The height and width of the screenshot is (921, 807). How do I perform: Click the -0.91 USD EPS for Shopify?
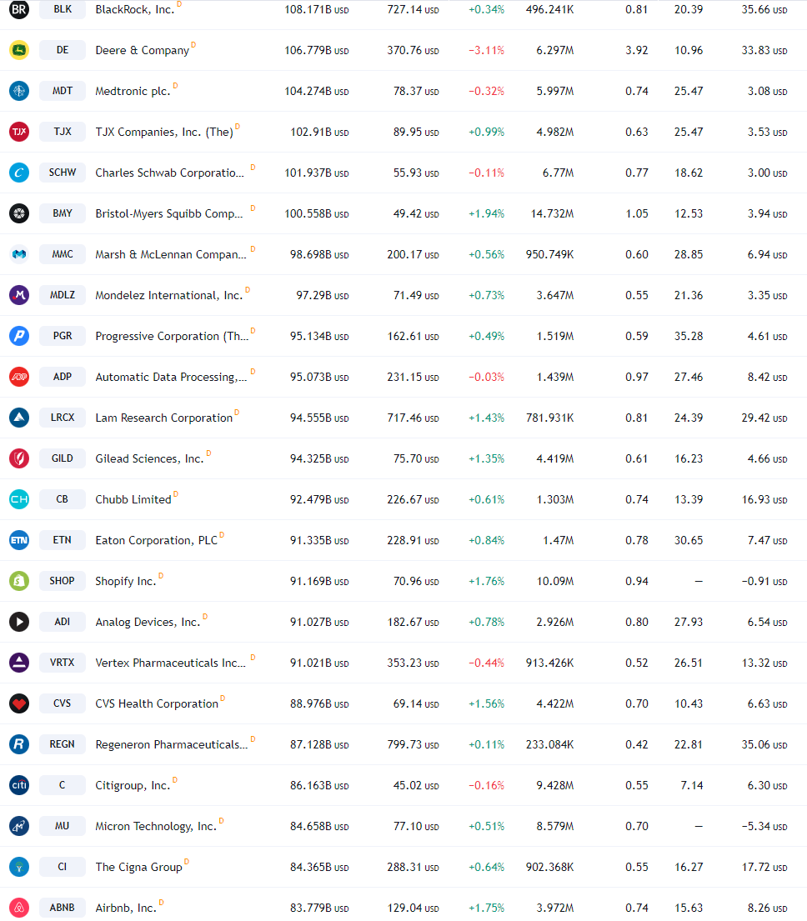(x=764, y=582)
